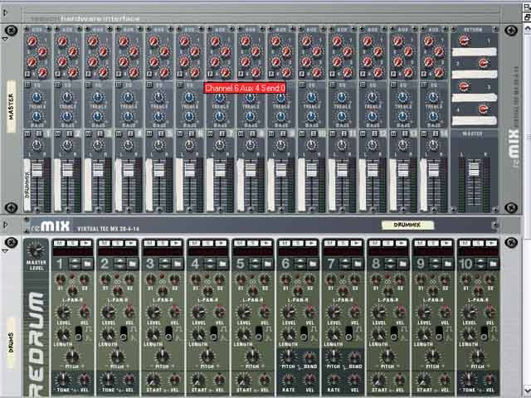Click the folder icon on Redrum channel 6
This screenshot has height=398, width=531.
(x=313, y=264)
